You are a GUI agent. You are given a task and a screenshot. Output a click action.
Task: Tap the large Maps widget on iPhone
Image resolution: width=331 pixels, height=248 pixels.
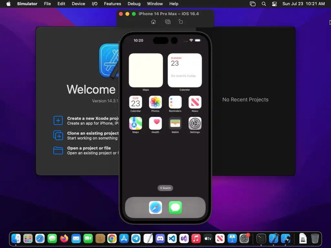click(146, 70)
